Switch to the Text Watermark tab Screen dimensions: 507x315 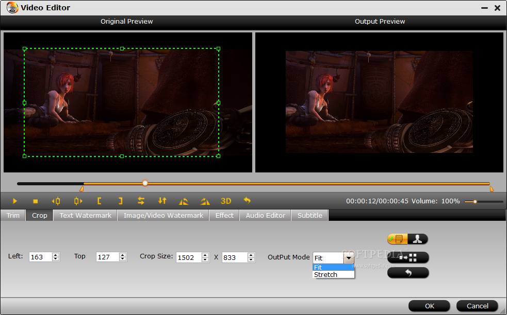coord(86,215)
